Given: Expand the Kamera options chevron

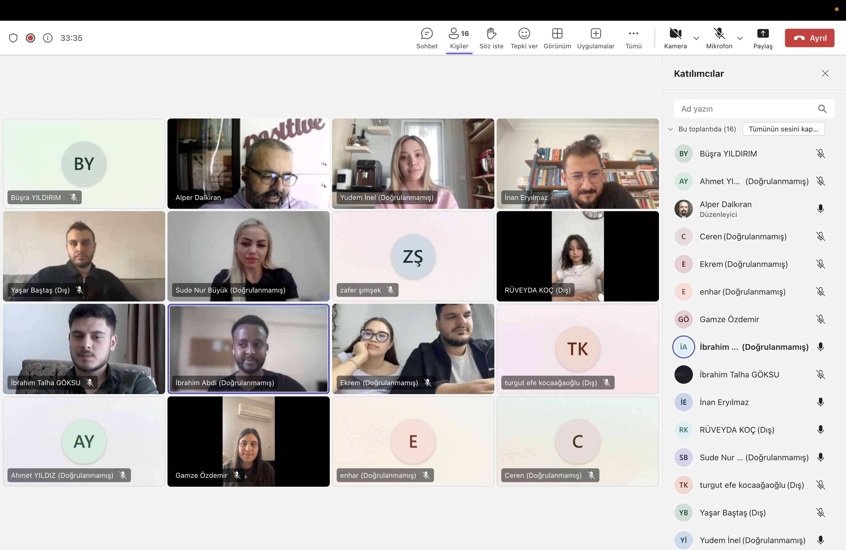Looking at the screenshot, I should (696, 38).
